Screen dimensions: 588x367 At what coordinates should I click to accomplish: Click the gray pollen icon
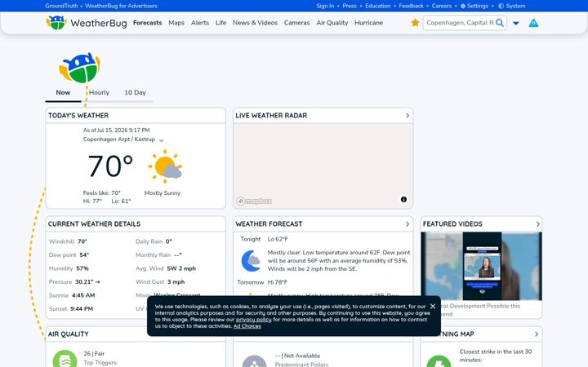coord(254,362)
